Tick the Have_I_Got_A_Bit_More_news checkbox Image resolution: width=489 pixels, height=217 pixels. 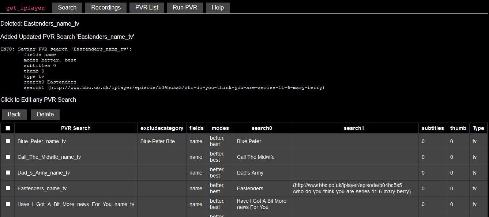coord(8,204)
